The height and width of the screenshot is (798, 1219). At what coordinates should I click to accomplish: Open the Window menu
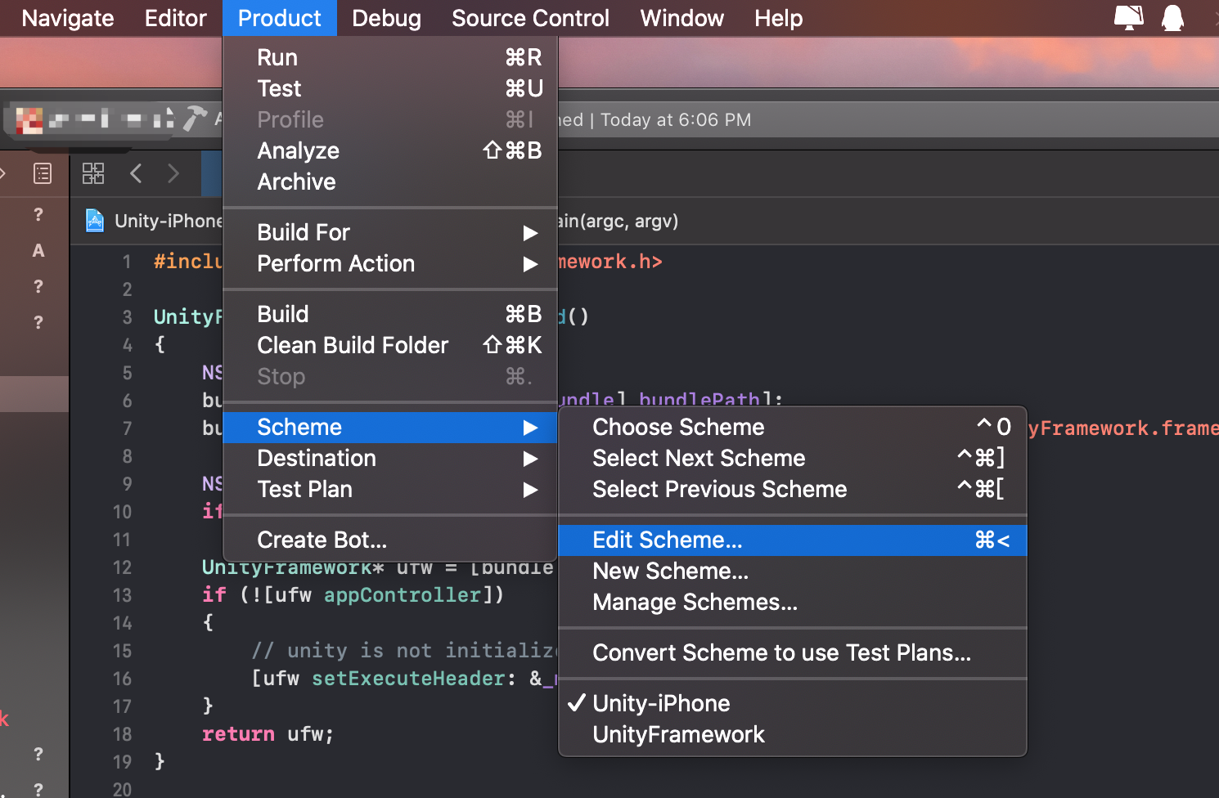(681, 18)
